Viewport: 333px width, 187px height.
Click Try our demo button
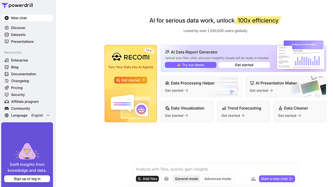coord(190,65)
